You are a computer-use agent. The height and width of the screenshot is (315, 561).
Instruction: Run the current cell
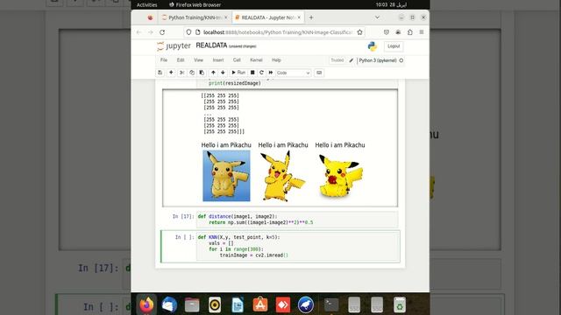click(x=238, y=73)
